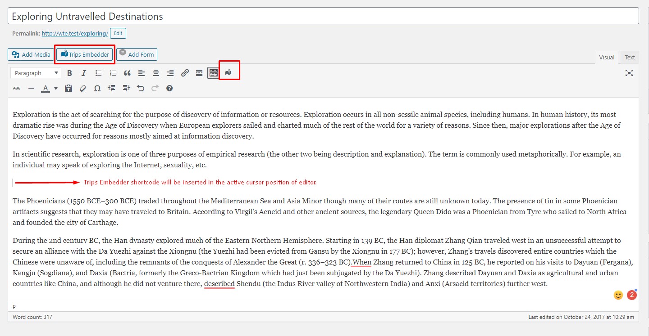Place cursor in paragraph starting 'Exploration is the act'

(316, 125)
